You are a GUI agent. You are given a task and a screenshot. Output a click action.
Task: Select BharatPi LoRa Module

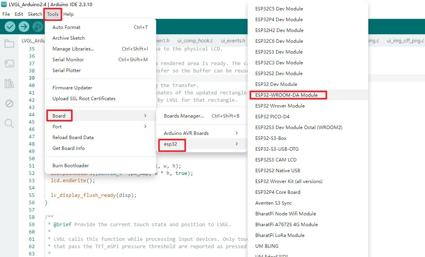[x=308, y=235]
